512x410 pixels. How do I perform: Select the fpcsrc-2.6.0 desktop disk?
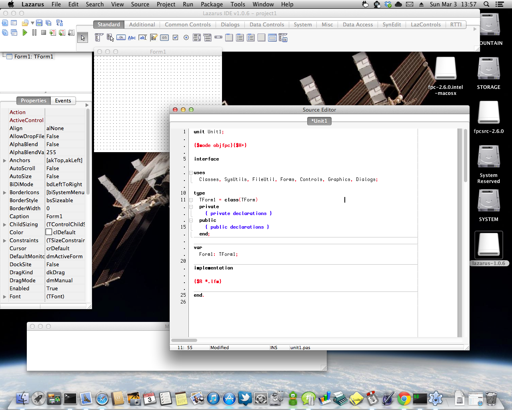click(x=488, y=117)
